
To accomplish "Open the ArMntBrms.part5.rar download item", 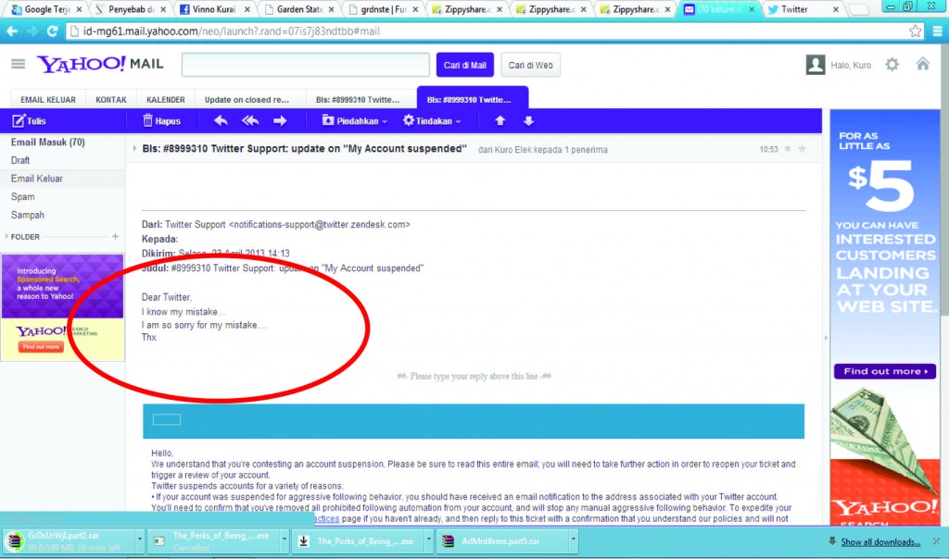I will pos(501,540).
